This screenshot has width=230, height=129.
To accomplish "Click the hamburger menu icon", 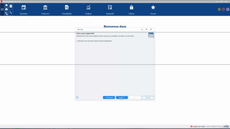I will point(2,9).
